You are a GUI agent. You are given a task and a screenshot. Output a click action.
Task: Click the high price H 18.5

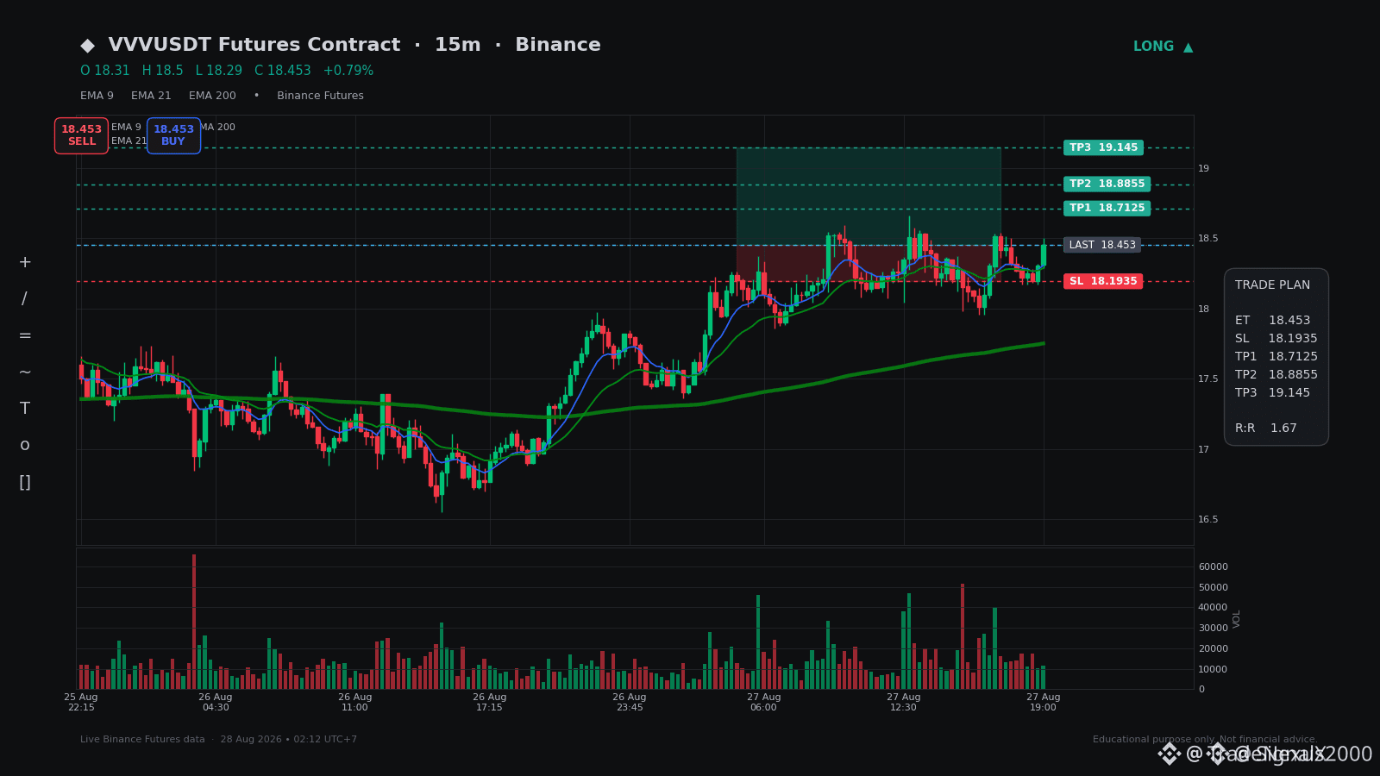pyautogui.click(x=163, y=71)
